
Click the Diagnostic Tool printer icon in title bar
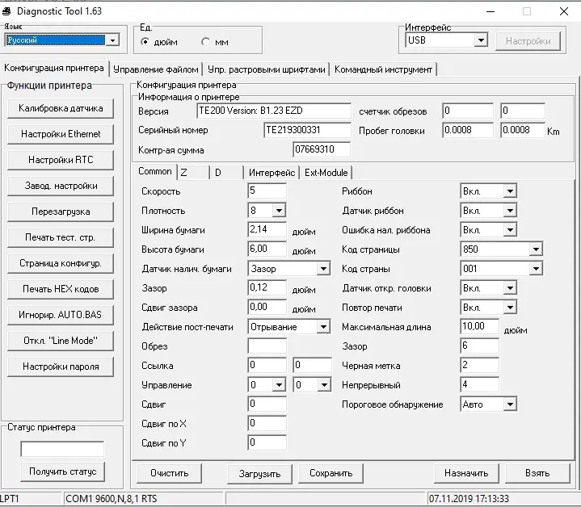click(6, 11)
